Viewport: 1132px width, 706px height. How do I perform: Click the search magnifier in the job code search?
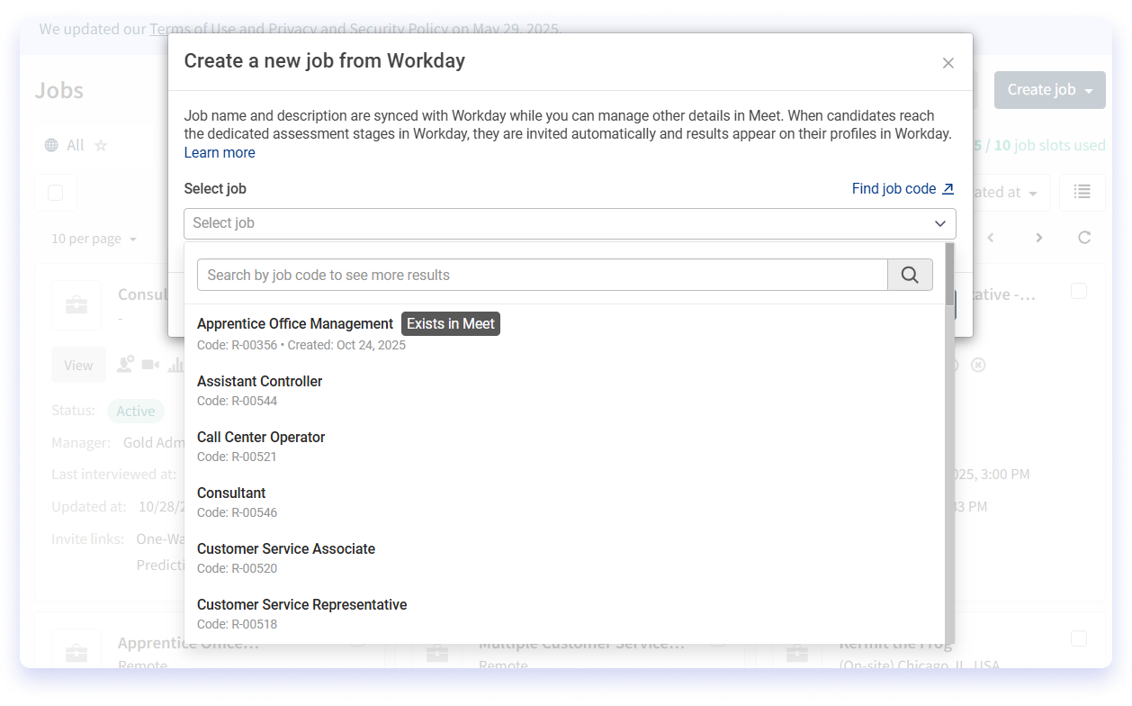click(x=910, y=275)
